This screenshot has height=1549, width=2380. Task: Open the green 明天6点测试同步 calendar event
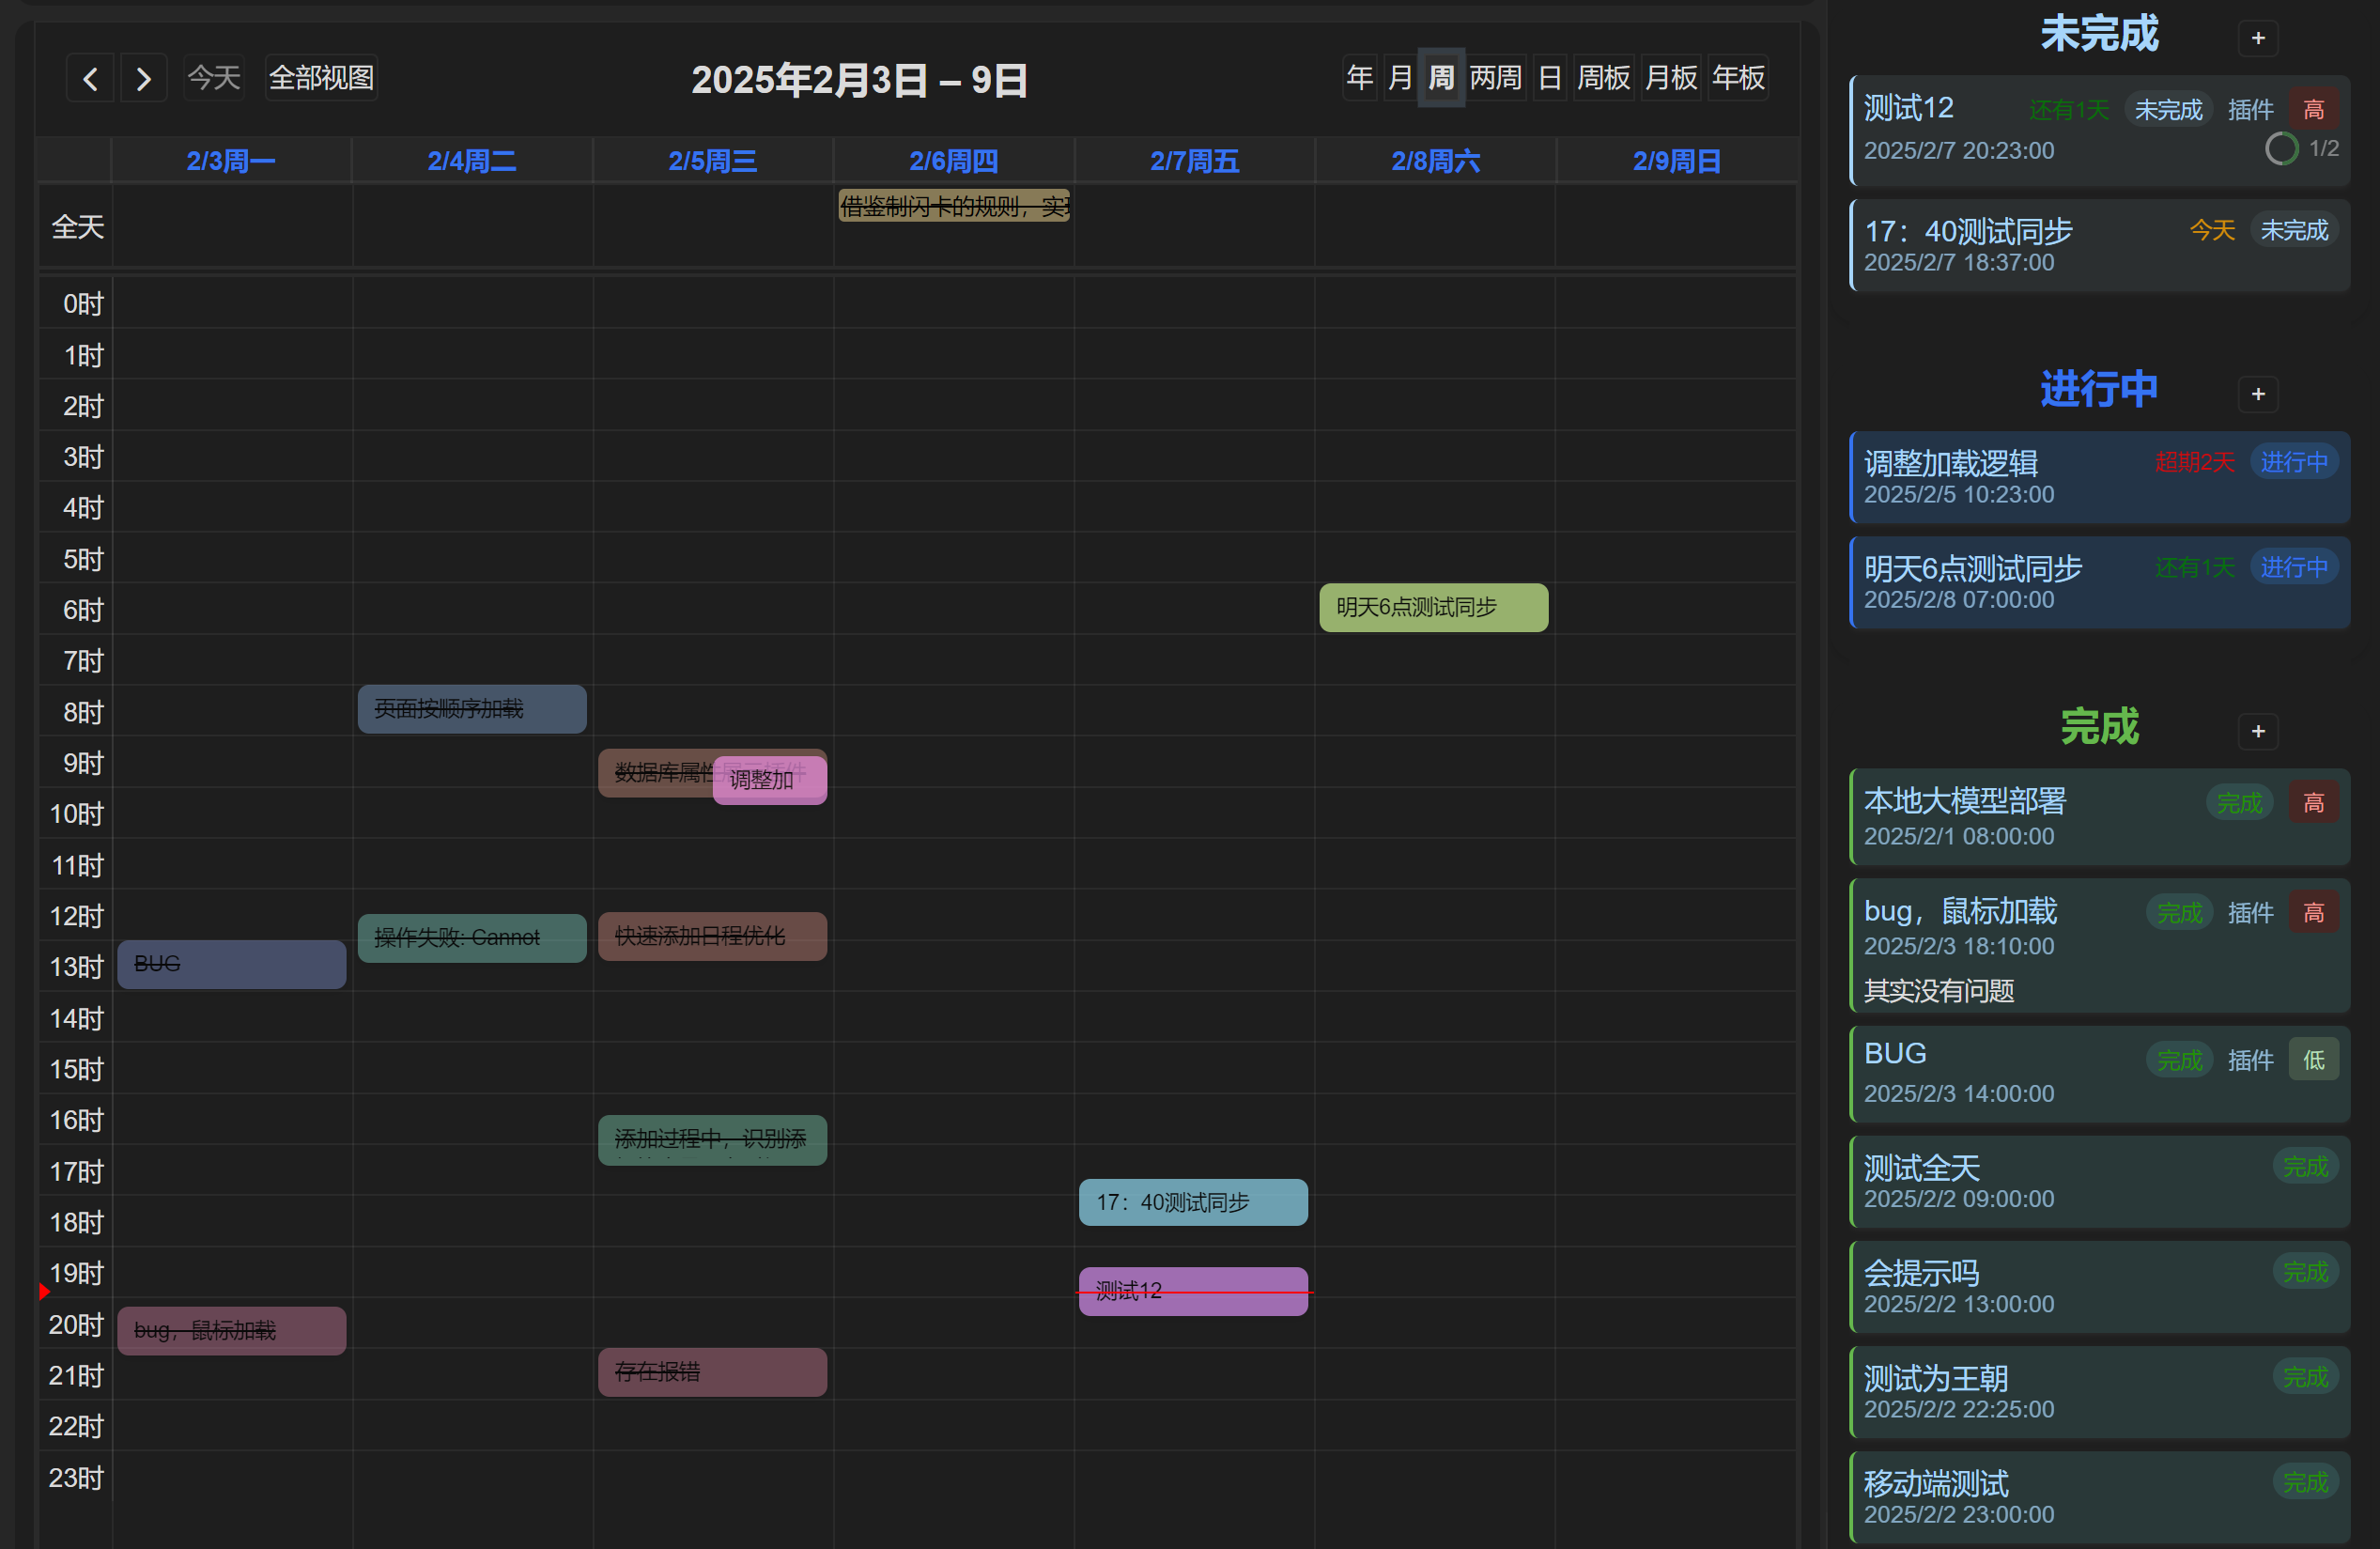[x=1432, y=607]
